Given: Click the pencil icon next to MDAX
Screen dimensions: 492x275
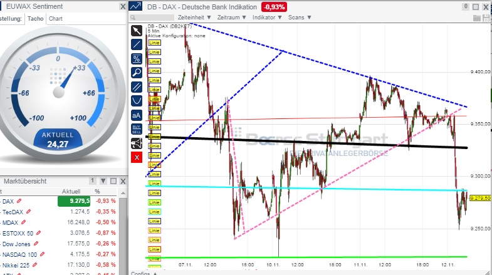Looking at the screenshot, I should click(x=23, y=222).
